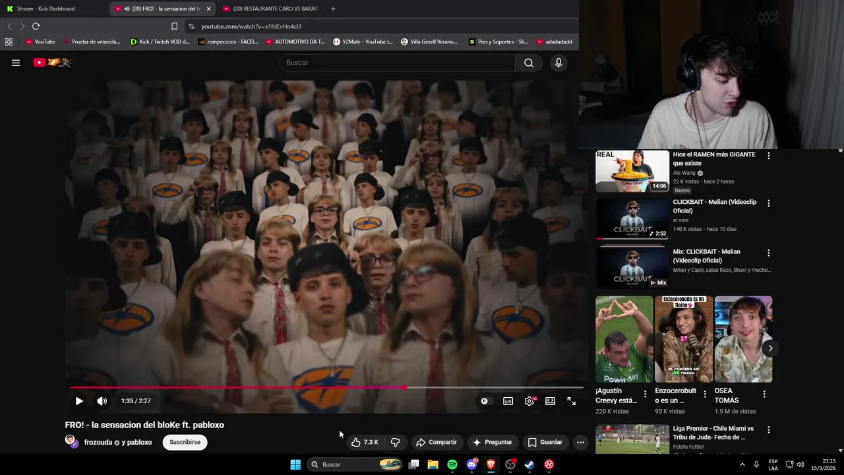844x475 pixels.
Task: Open the system volume tray icon
Action: tap(800, 464)
